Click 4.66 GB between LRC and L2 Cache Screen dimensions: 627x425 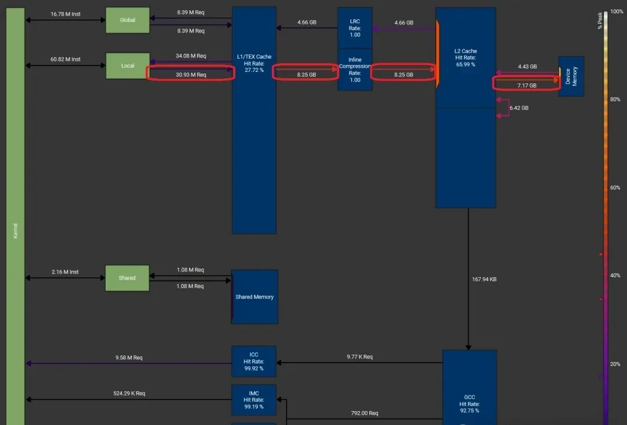404,23
